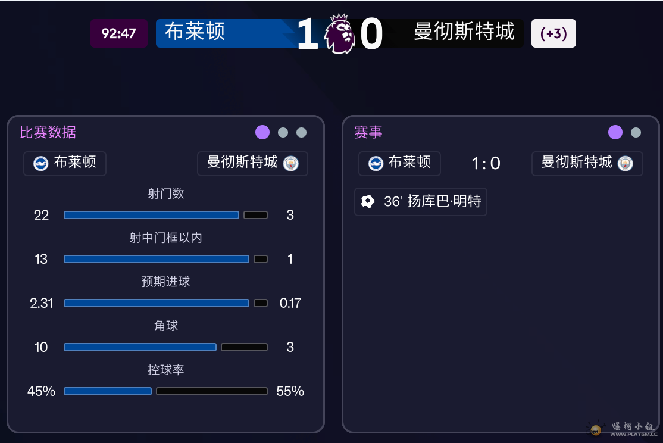Viewport: 663px width, 443px height.
Task: Click the blue 射门数 bar for Brighton
Action: point(151,215)
